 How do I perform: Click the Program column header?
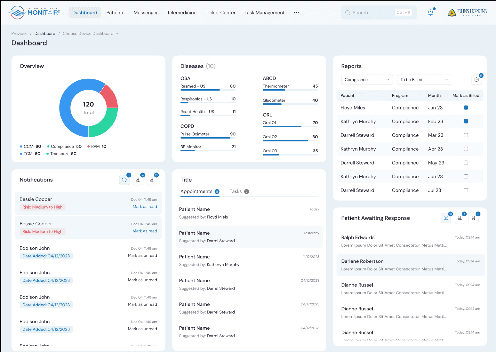click(x=400, y=96)
